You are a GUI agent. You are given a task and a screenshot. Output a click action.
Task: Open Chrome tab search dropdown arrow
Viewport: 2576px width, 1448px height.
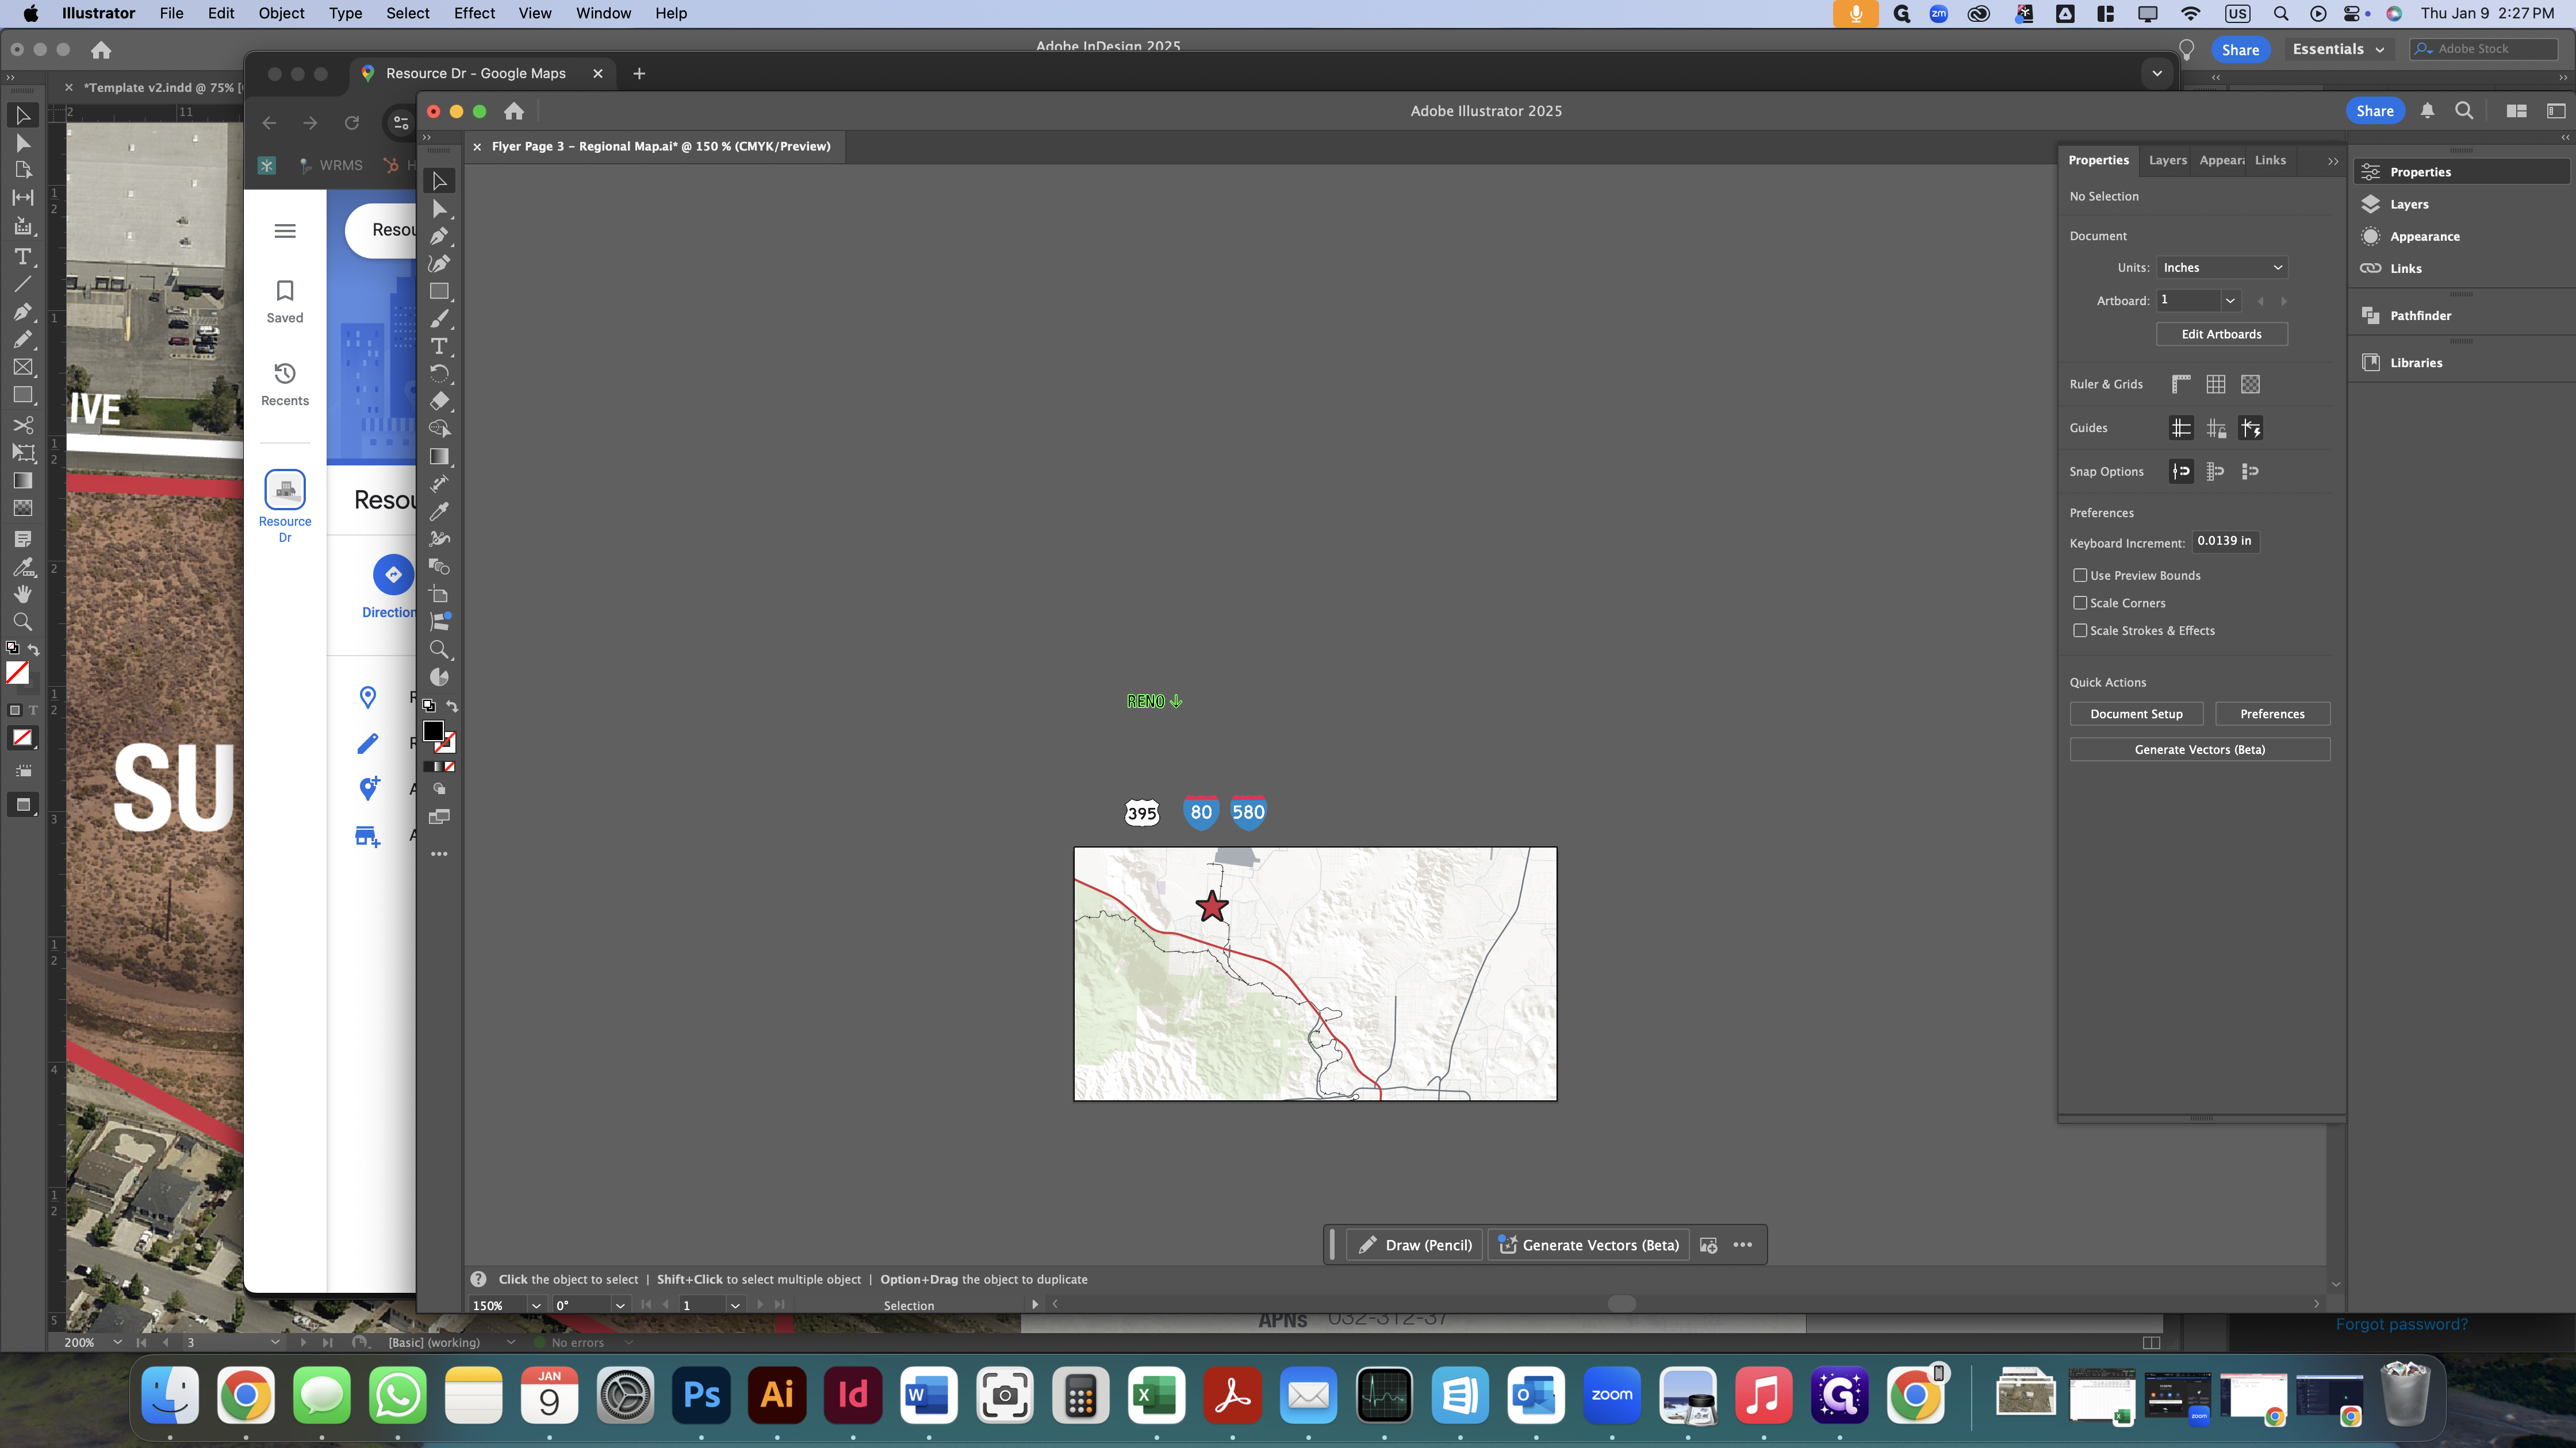2157,73
